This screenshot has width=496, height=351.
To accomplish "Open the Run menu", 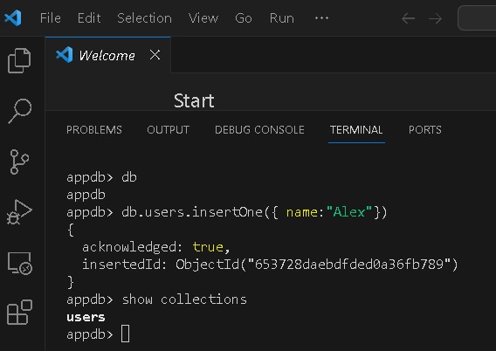I will click(281, 18).
